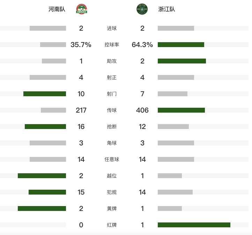Select the 犯规 fouls stat label
Viewport: 252px width, 235px height.
(x=112, y=192)
